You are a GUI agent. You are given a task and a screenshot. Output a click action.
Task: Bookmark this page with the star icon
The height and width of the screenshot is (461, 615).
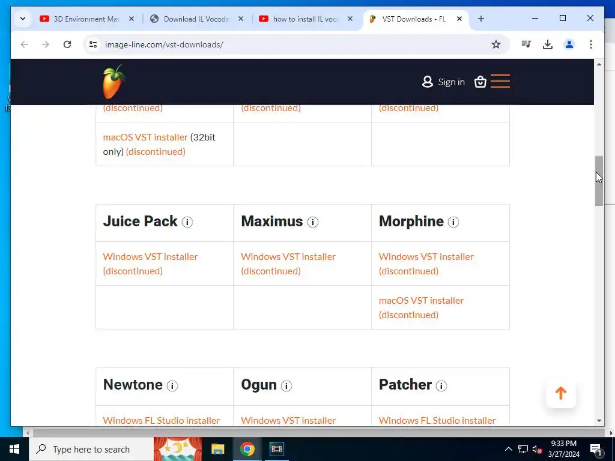(495, 44)
